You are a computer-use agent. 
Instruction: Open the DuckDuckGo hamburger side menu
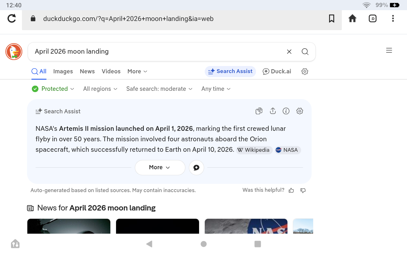[x=389, y=50]
